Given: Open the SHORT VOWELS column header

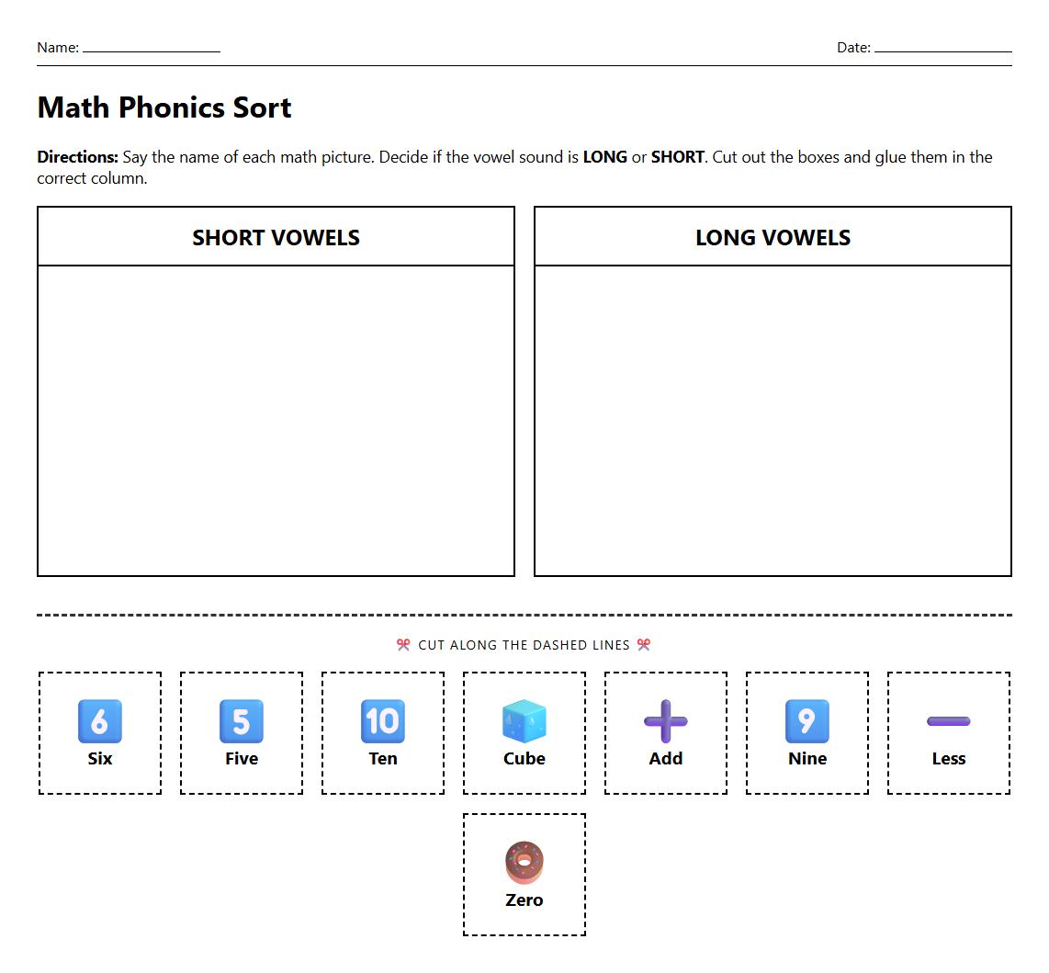Looking at the screenshot, I should [x=276, y=237].
